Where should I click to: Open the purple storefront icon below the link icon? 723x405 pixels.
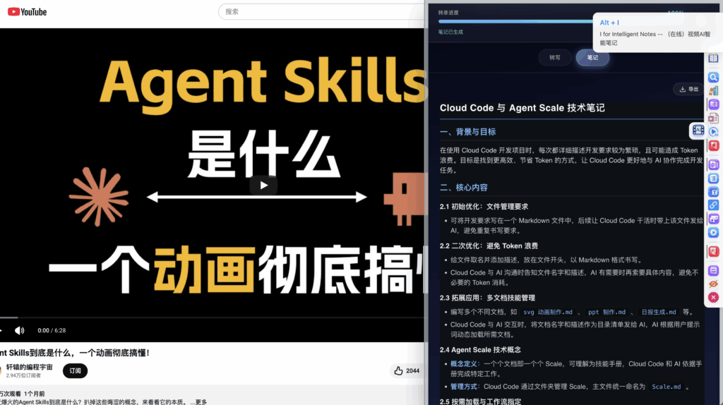coord(713,219)
